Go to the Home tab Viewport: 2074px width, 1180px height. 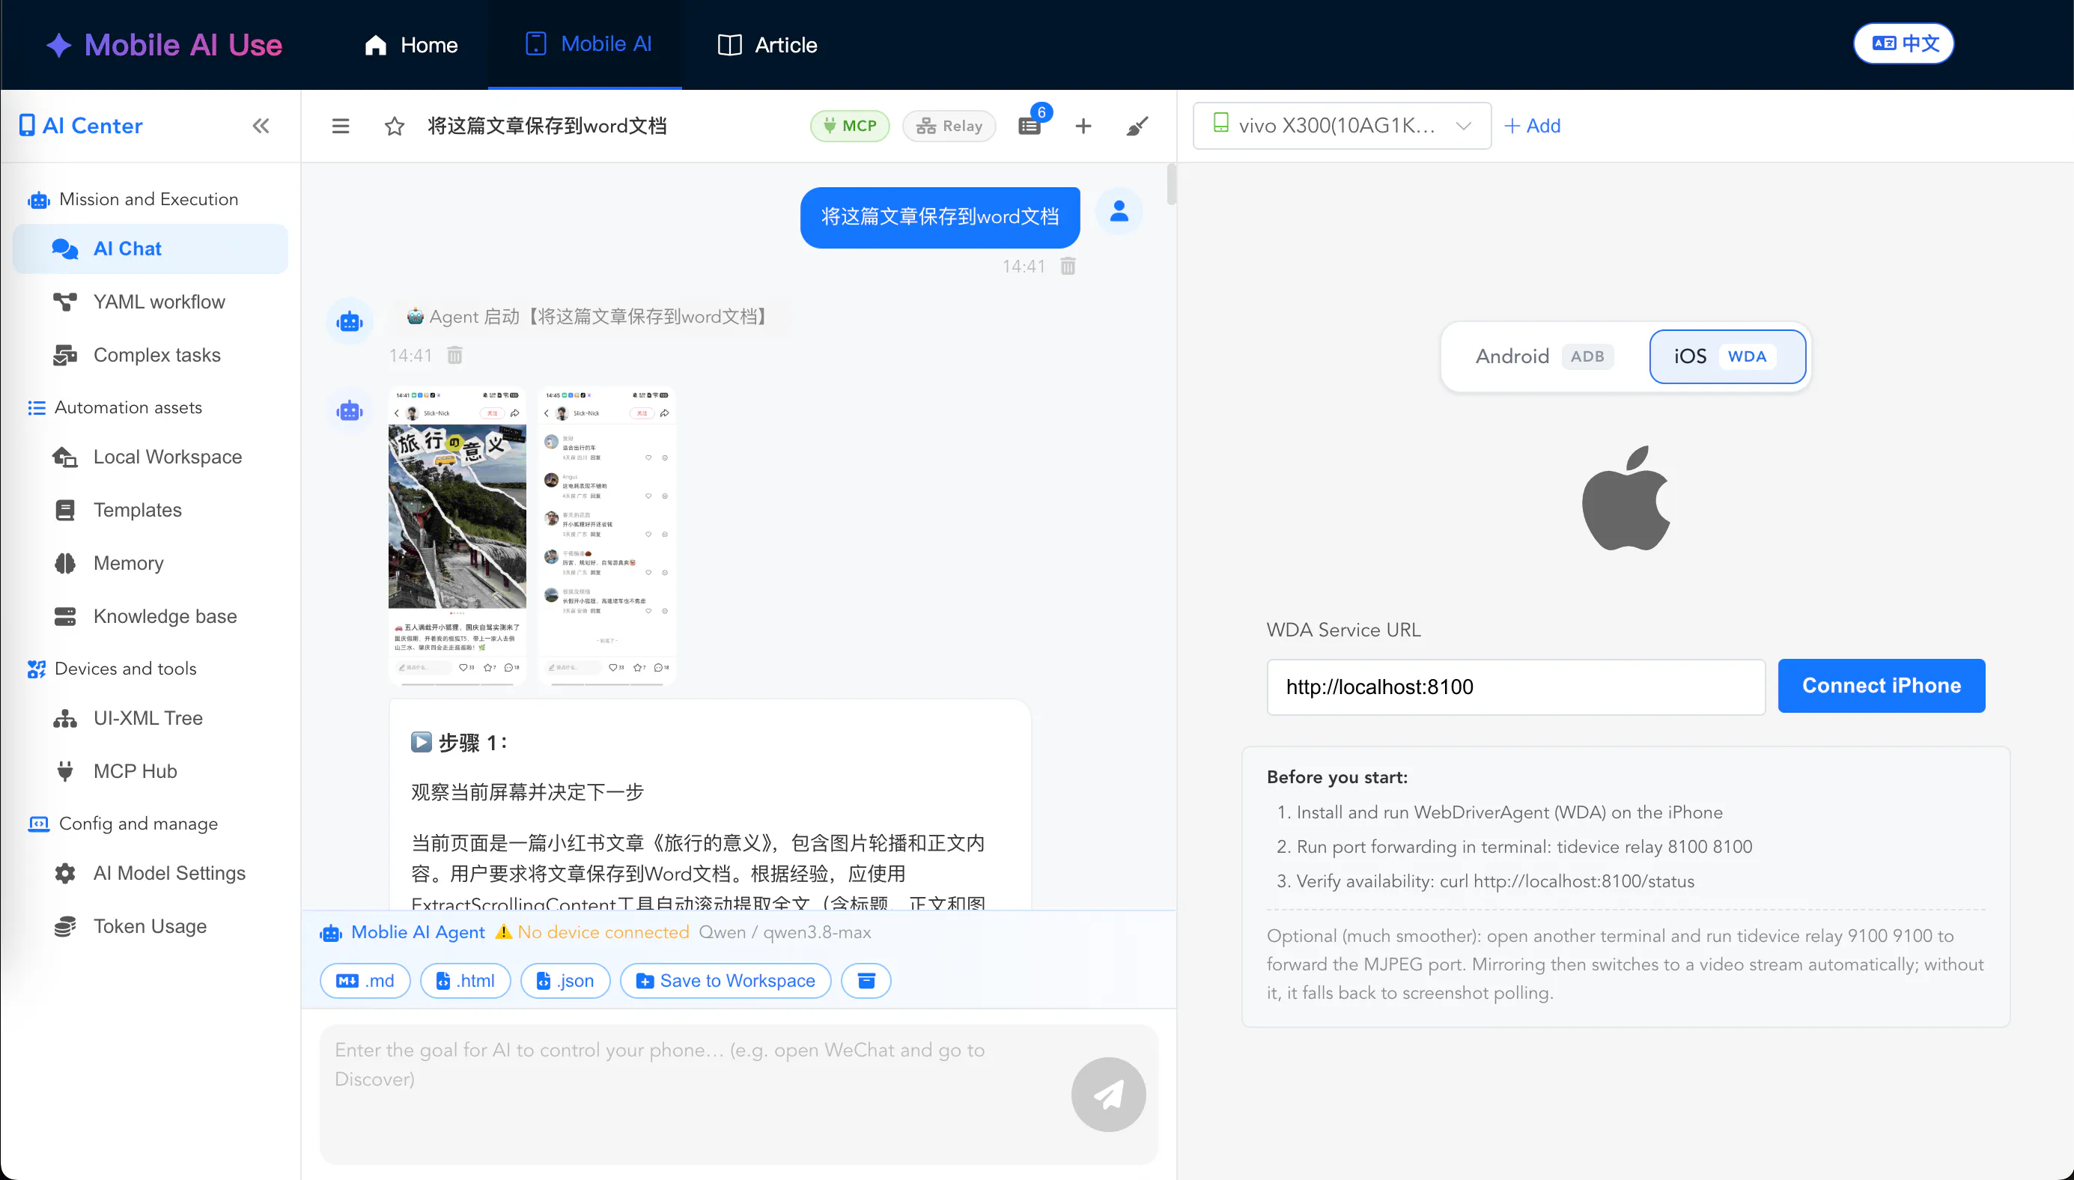[x=411, y=45]
